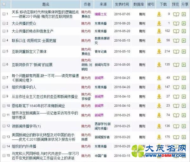Click the 被引 column header
This screenshot has width=190, height=162.
(x=151, y=4)
